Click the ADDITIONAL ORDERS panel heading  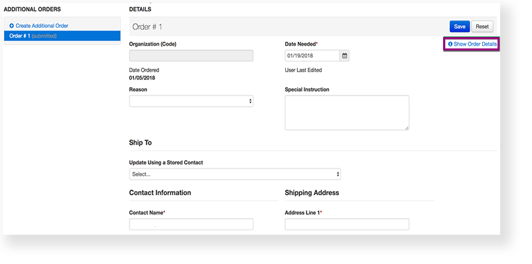tap(33, 9)
